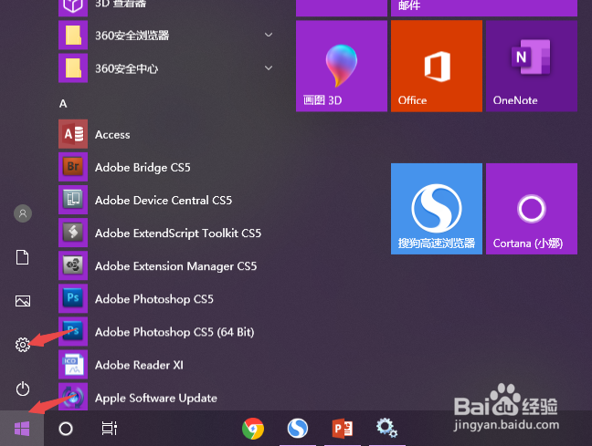Open the OneNote tile
Screen dimensions: 592x446
[531, 66]
